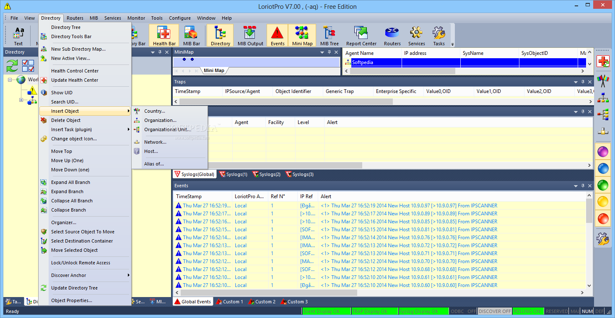Open the Health Bar toolbar icon
The image size is (615, 318).
(164, 36)
